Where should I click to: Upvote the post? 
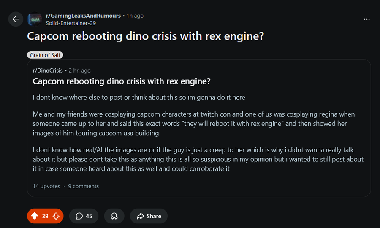tap(35, 216)
